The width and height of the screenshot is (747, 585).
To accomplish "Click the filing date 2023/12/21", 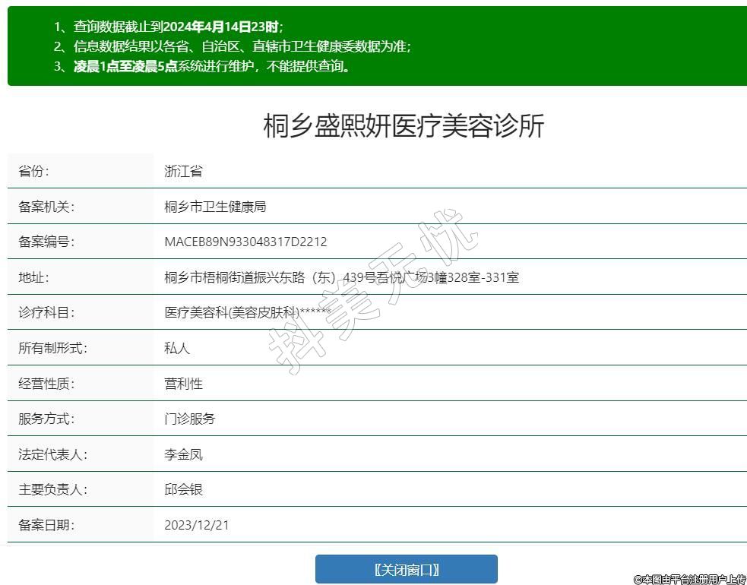I will coord(196,525).
